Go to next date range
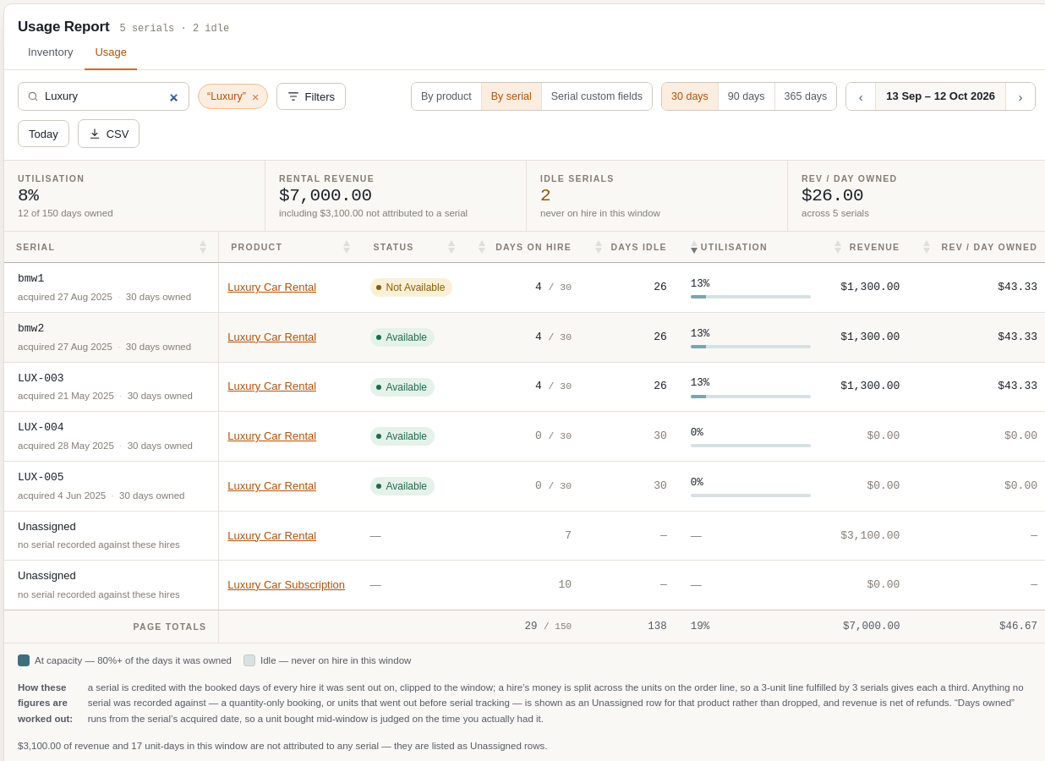The height and width of the screenshot is (761, 1045). click(1020, 96)
